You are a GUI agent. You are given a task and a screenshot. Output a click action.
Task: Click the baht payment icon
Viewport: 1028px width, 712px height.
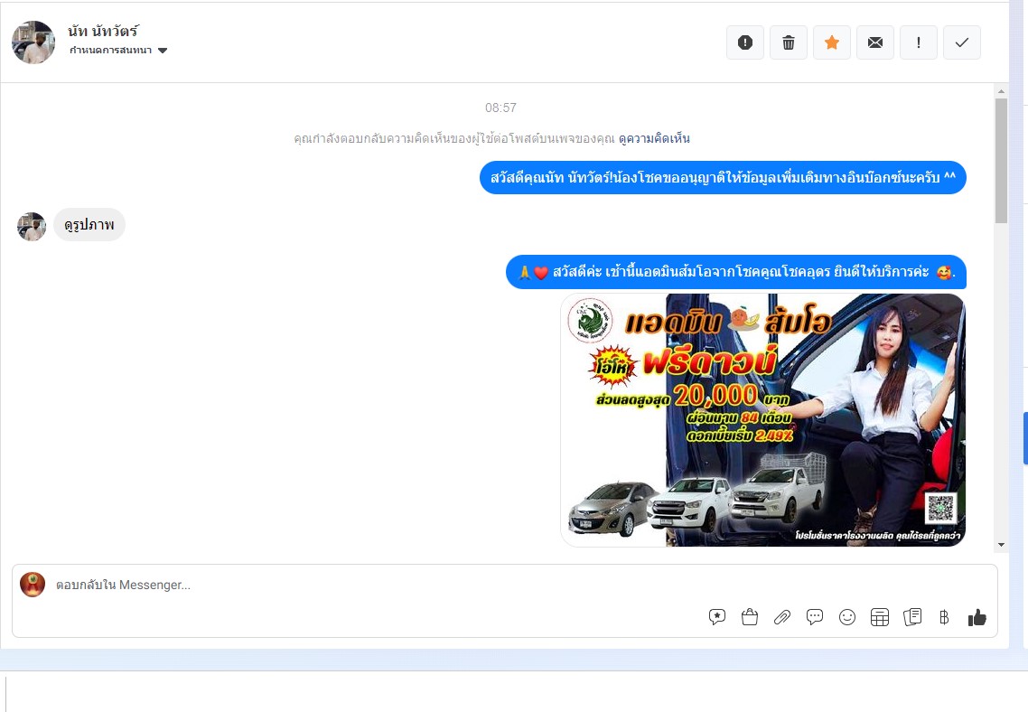tap(944, 617)
